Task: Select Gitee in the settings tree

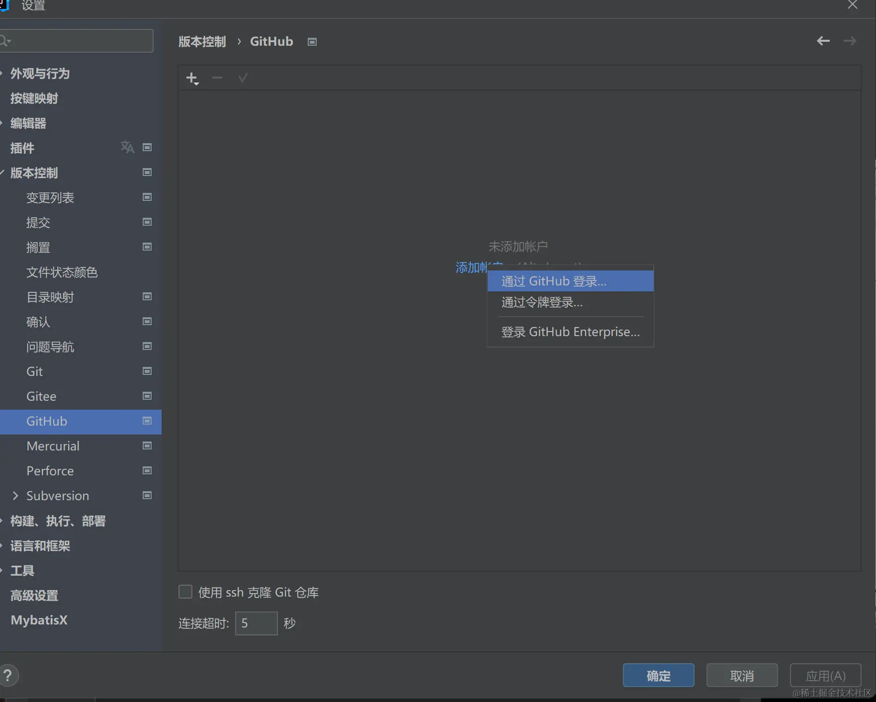Action: (41, 396)
